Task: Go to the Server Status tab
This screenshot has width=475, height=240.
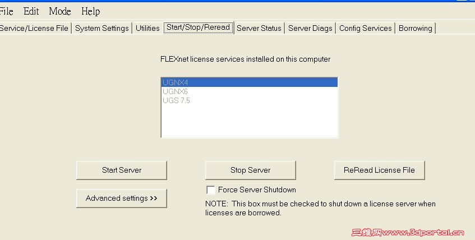Action: coord(259,28)
